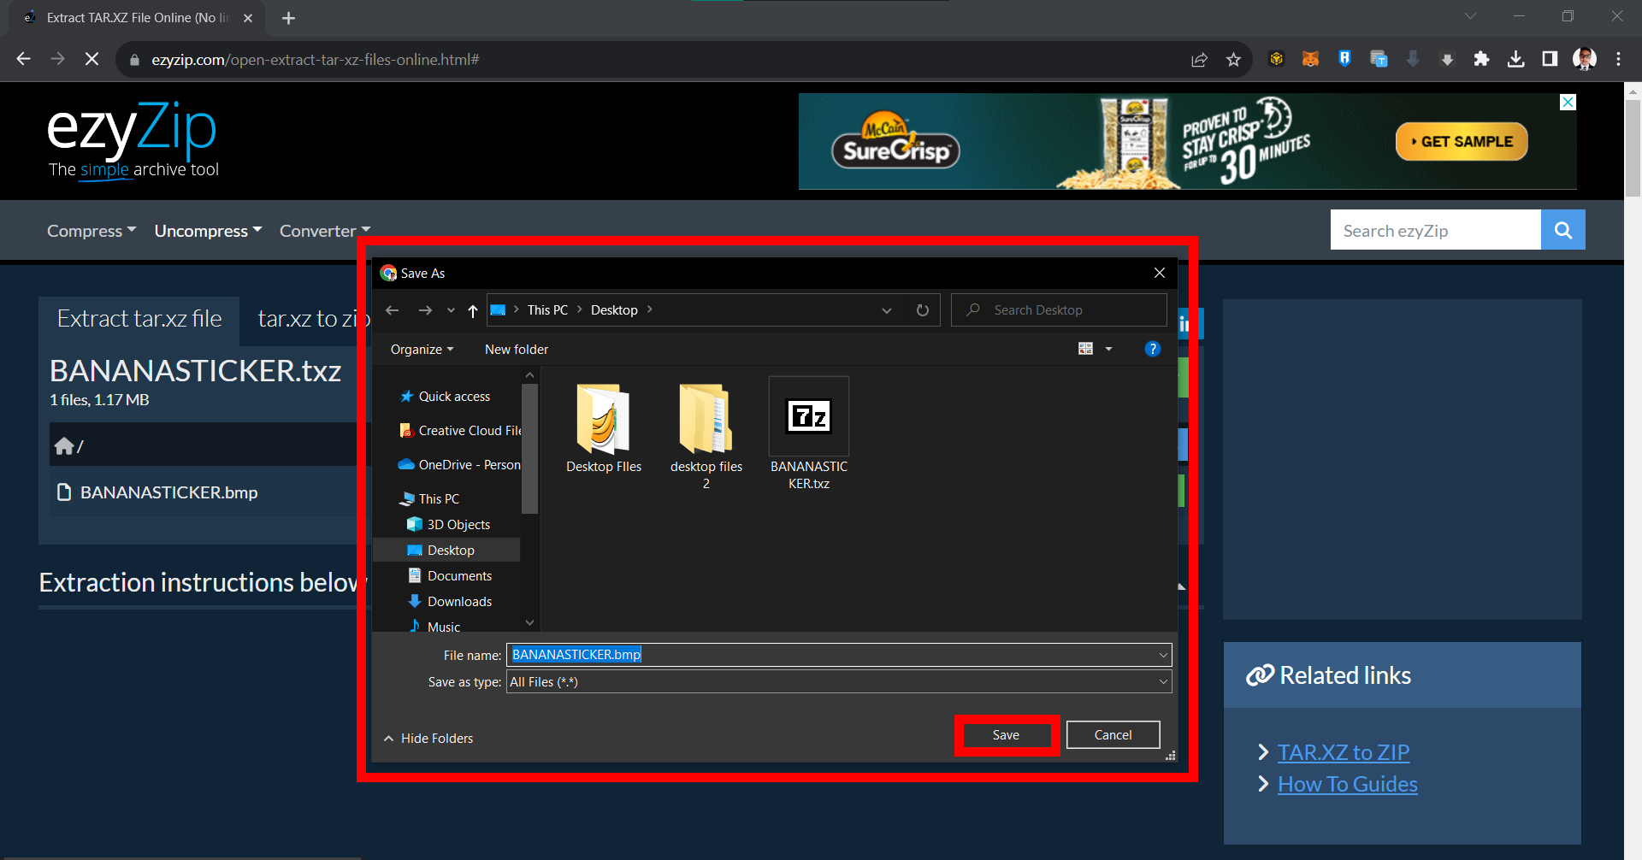1642x860 pixels.
Task: Open the How To Guides link
Action: click(1346, 783)
